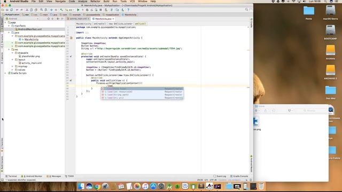Choose load(String path) autocomplete suggestion

142,95
